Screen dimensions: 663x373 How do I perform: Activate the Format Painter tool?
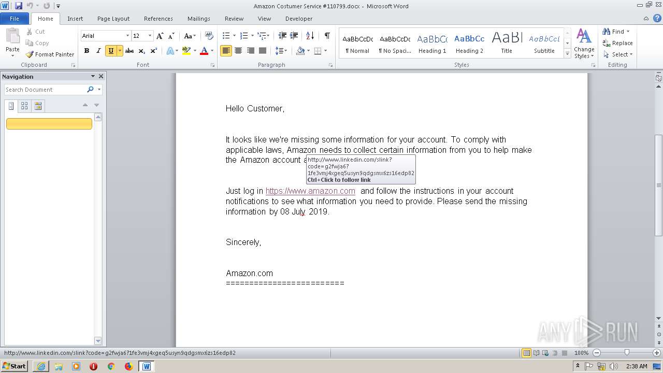[50, 54]
